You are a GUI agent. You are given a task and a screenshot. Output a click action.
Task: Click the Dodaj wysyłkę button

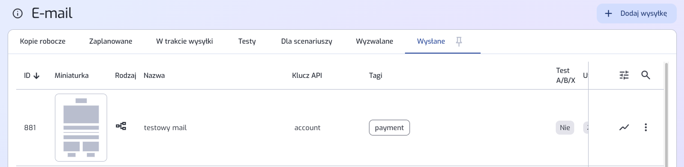coord(637,14)
